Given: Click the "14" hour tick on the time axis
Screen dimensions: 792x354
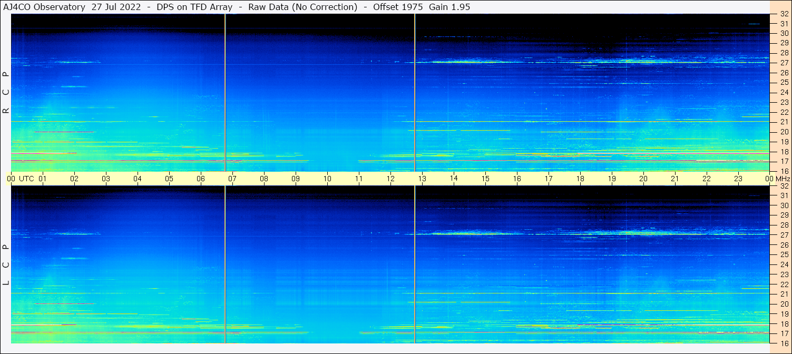Looking at the screenshot, I should [454, 178].
